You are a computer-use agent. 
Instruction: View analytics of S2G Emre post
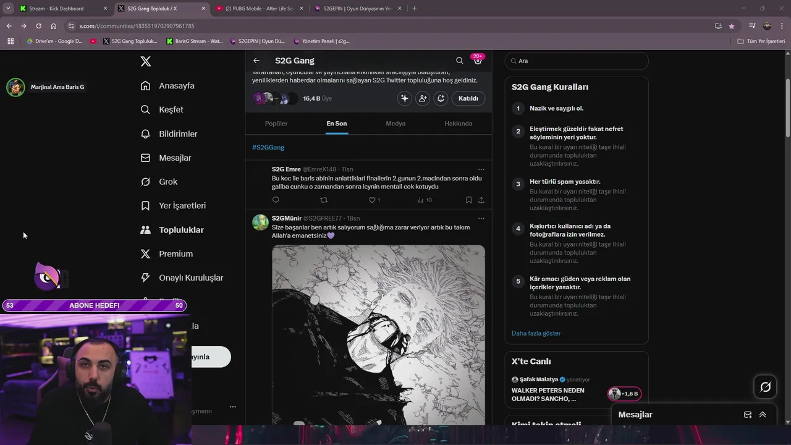pyautogui.click(x=425, y=200)
